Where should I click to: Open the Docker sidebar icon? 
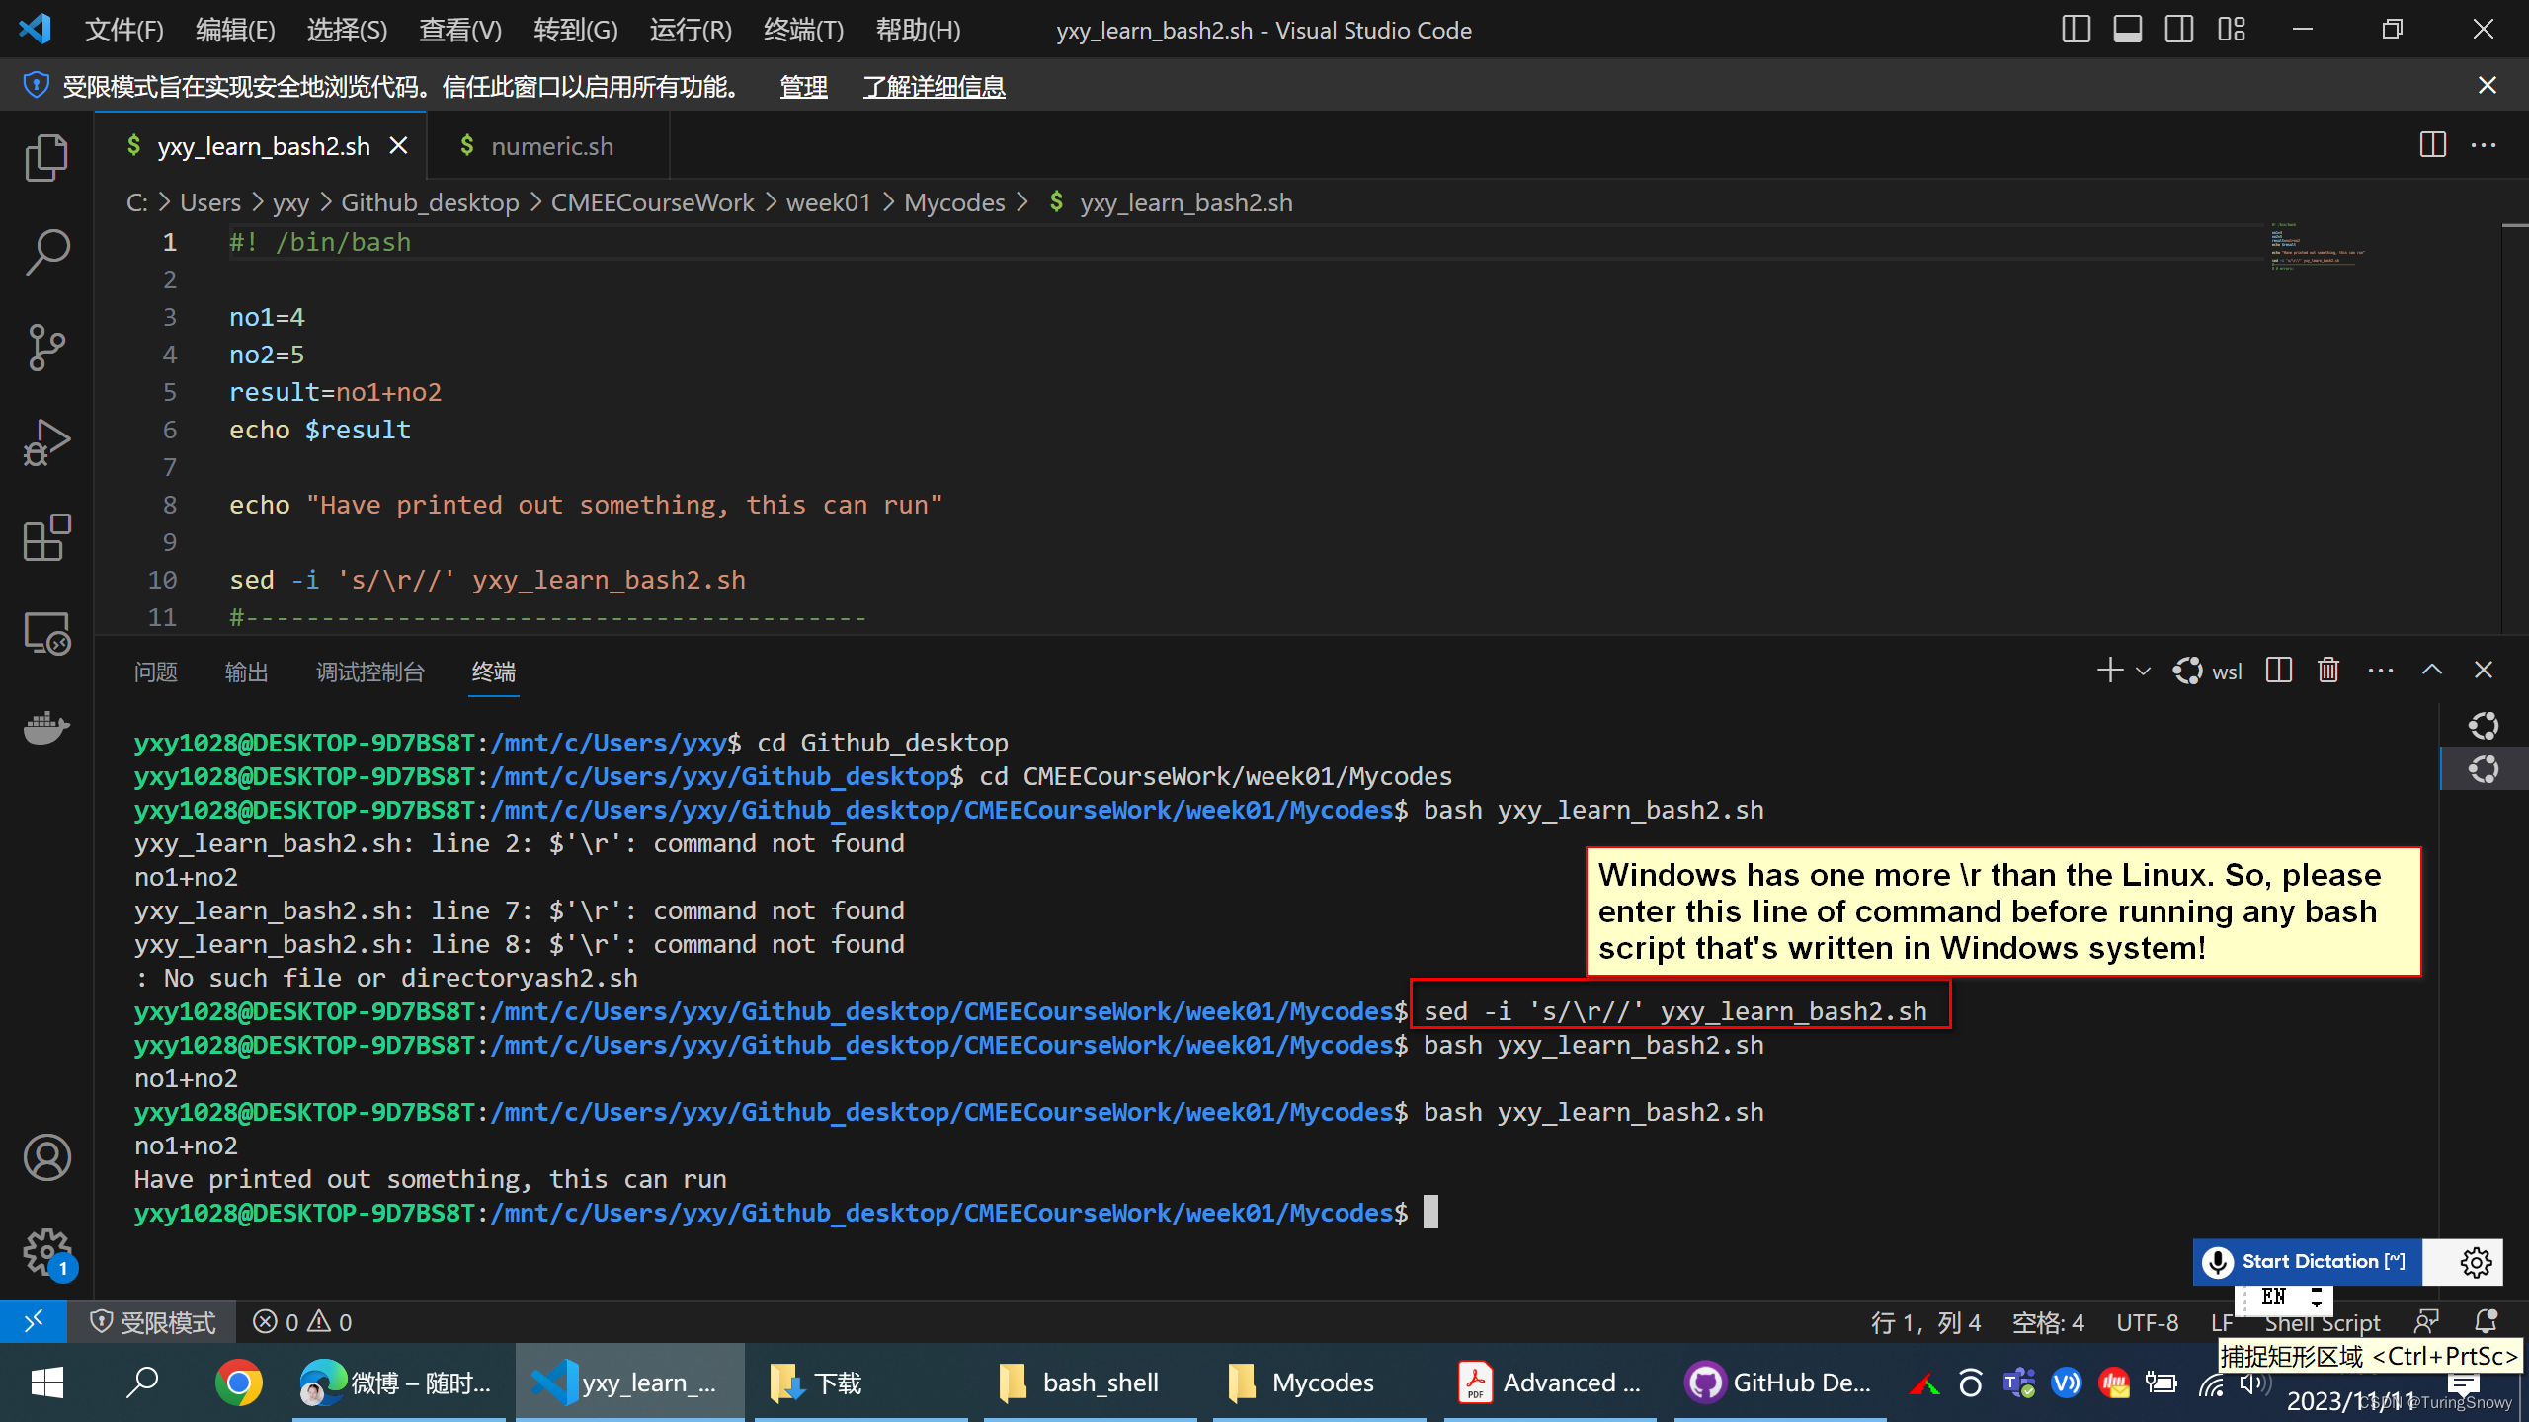[46, 728]
